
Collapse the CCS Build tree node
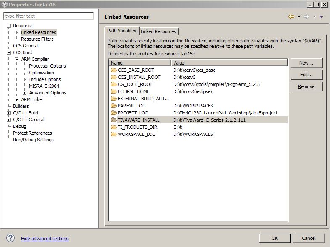[9, 52]
